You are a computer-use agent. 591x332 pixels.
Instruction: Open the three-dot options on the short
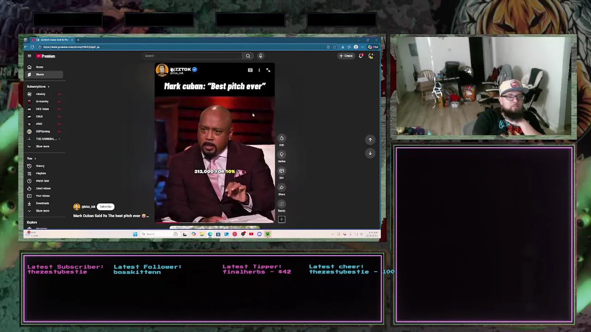pos(259,70)
